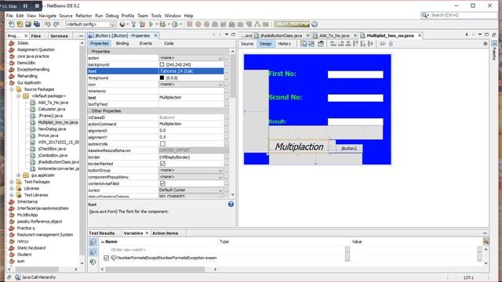The height and width of the screenshot is (282, 502).
Task: Click jButton2 in the form designer
Action: click(348, 148)
